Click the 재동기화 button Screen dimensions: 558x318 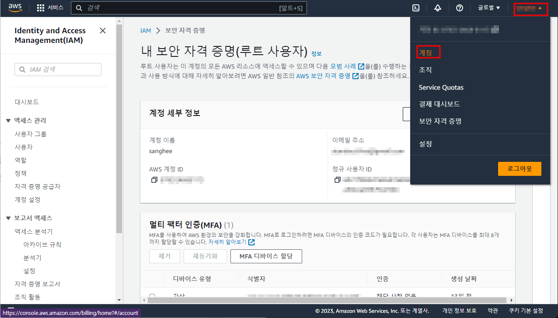[205, 256]
